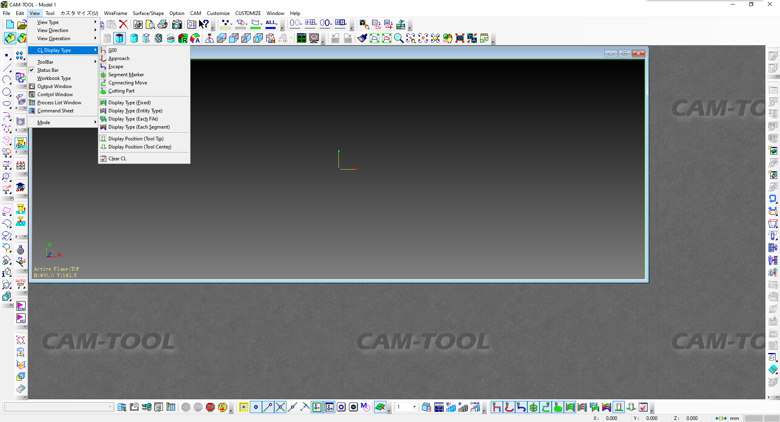Open the dropdown showing value 1
780x422 pixels.
click(x=414, y=407)
